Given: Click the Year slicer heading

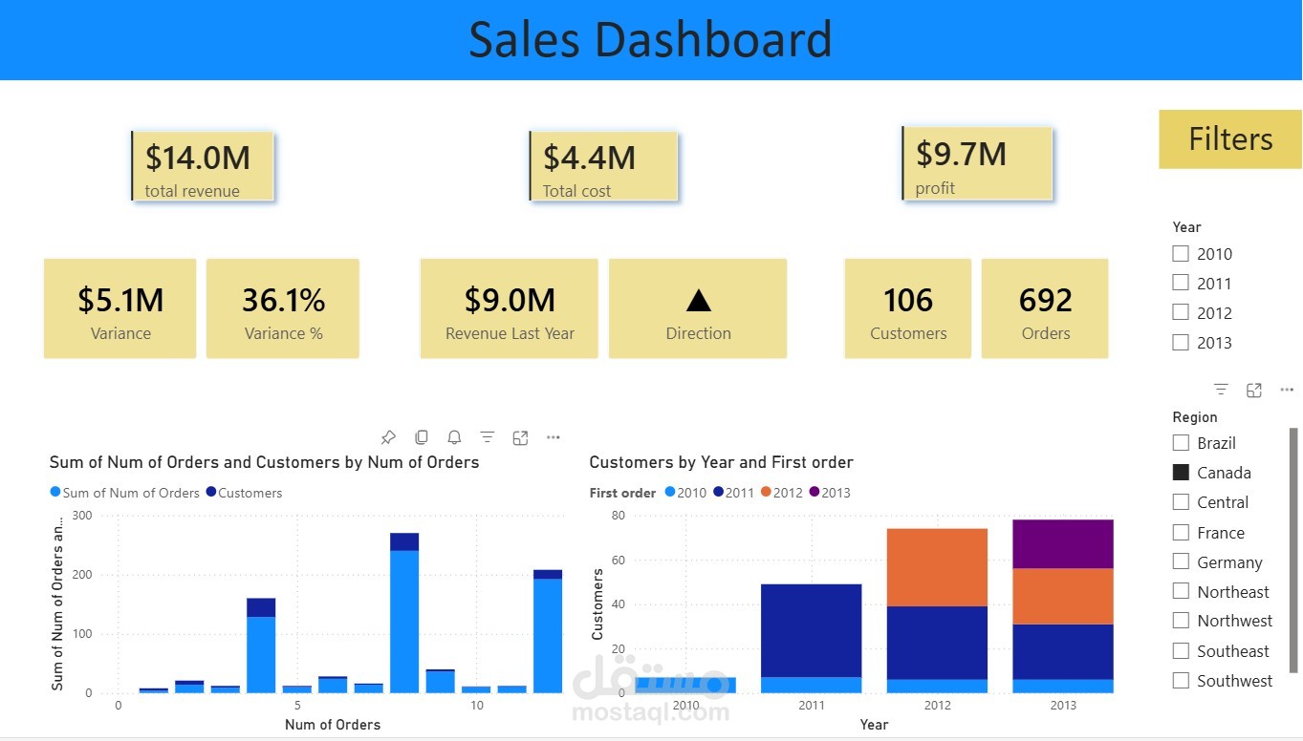Looking at the screenshot, I should point(1186,227).
